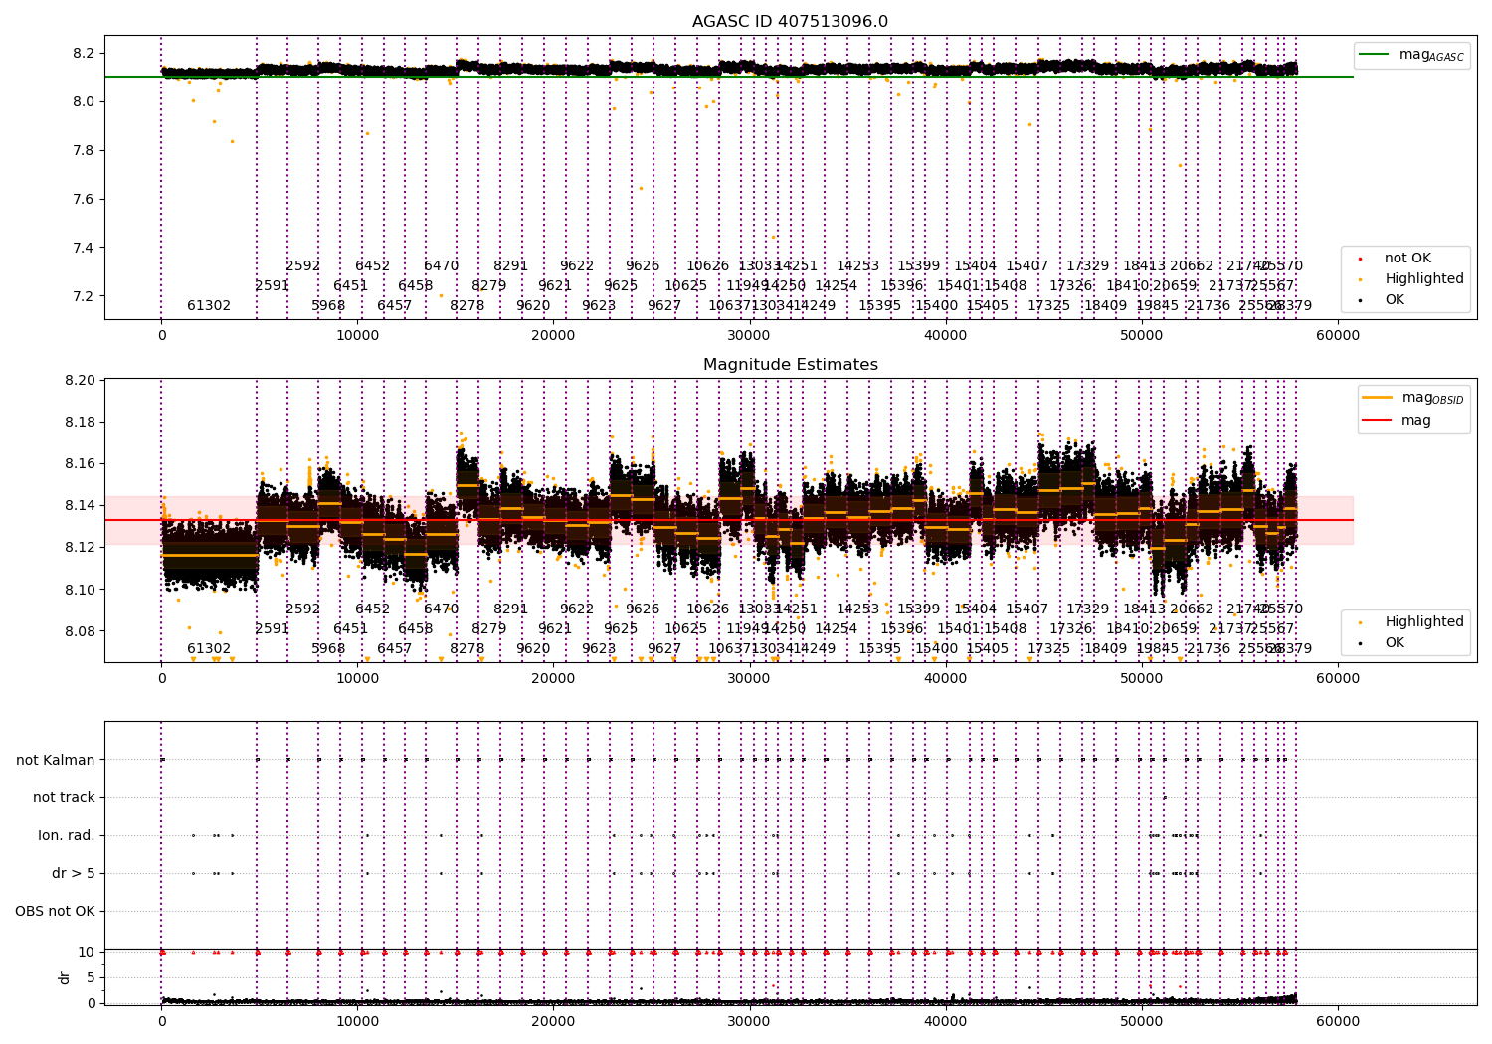Click obsid label '15407' in Magnitude Estimates plot
Viewport: 1492px width, 1044px height.
[x=1026, y=609]
